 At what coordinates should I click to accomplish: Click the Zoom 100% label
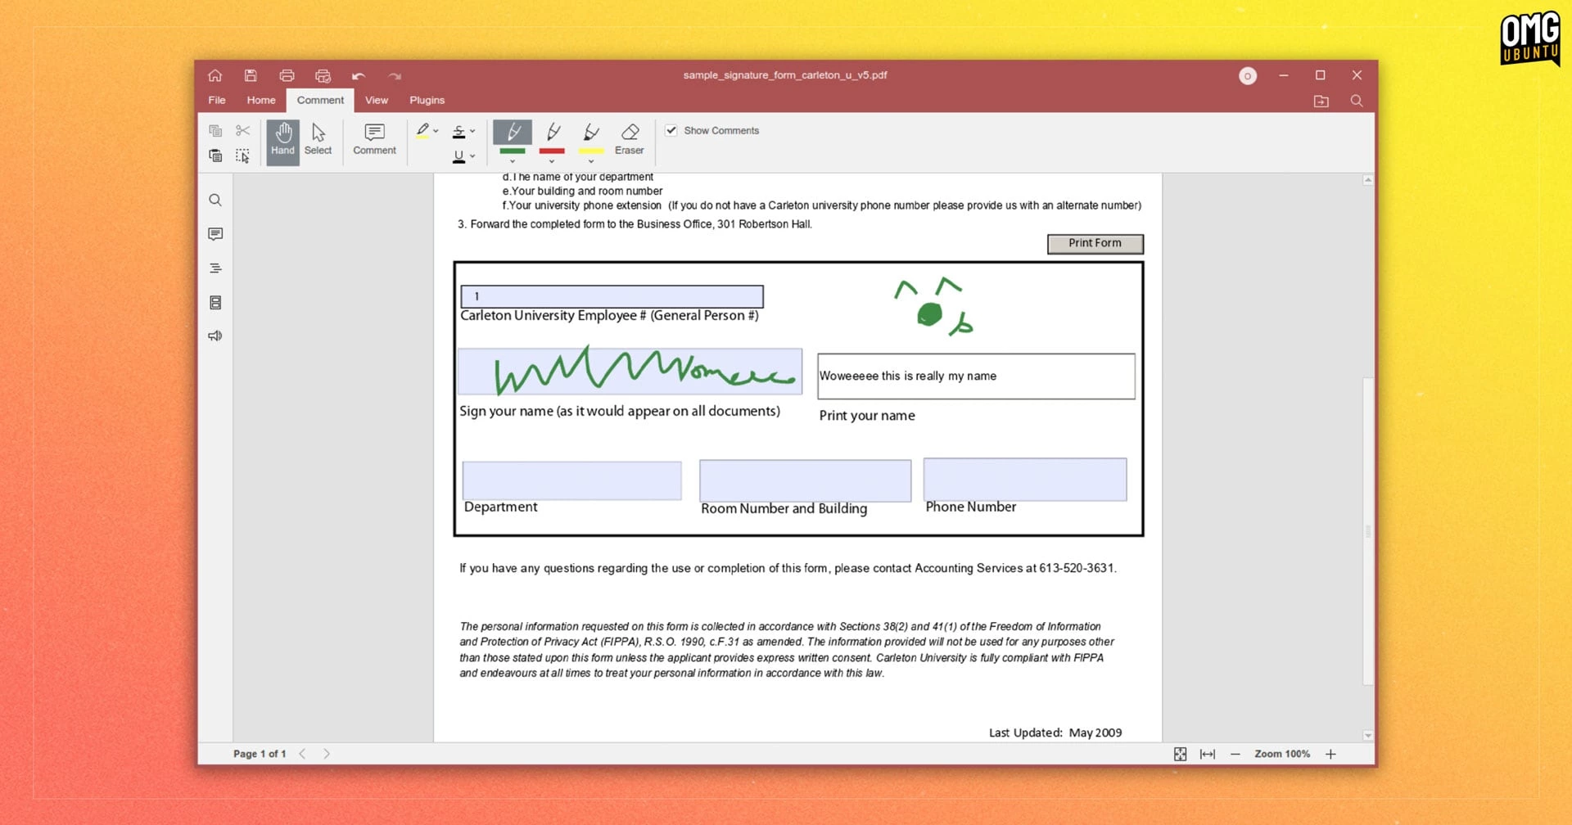point(1282,755)
